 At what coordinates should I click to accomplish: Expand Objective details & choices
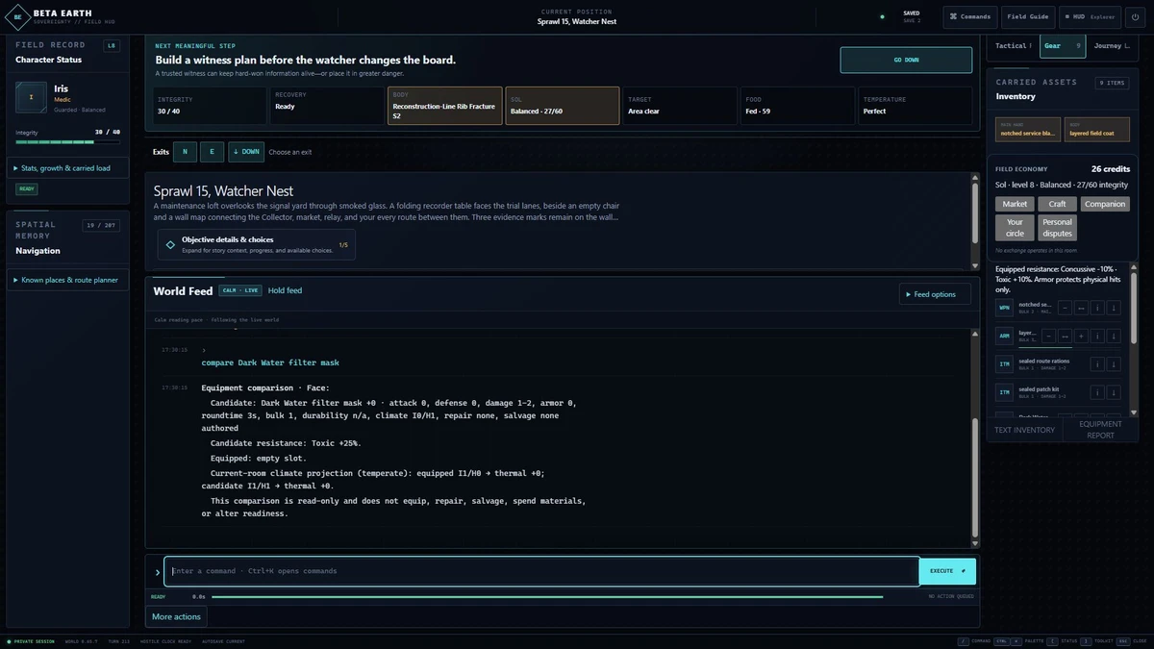pos(257,244)
